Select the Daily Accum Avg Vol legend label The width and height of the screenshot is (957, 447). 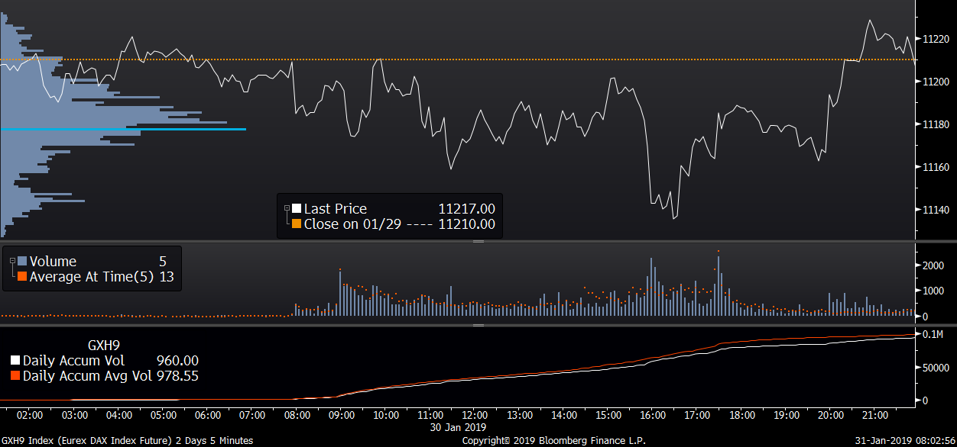point(88,376)
